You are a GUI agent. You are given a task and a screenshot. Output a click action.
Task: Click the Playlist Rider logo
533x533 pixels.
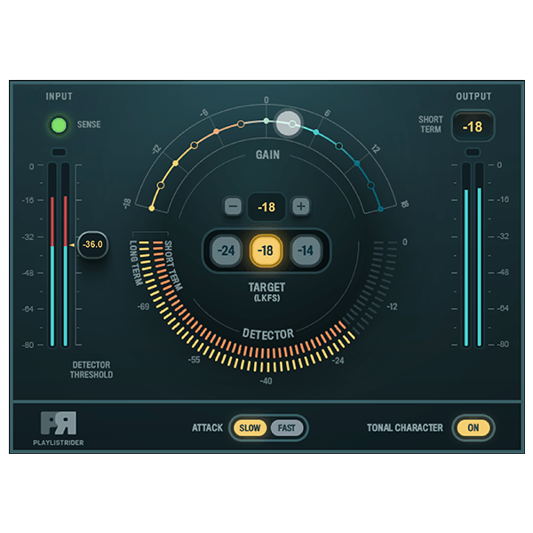point(60,422)
